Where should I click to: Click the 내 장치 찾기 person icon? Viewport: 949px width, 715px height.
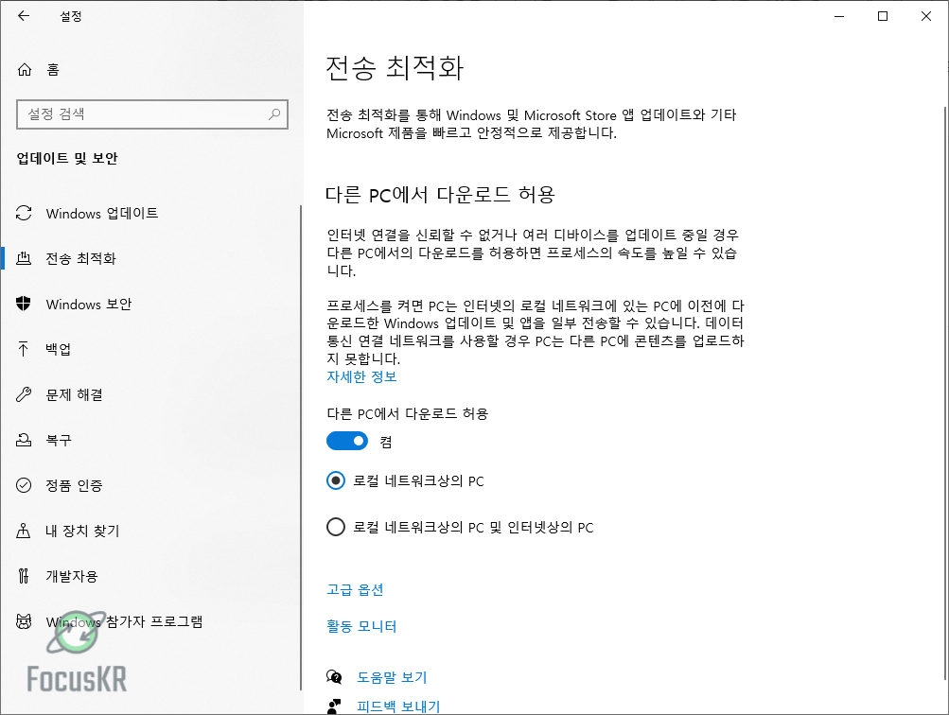click(x=24, y=531)
